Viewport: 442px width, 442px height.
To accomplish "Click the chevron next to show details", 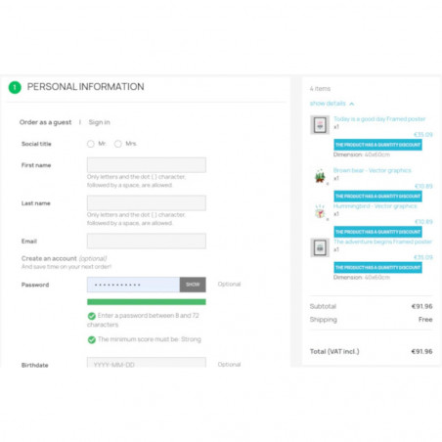I will coord(352,104).
